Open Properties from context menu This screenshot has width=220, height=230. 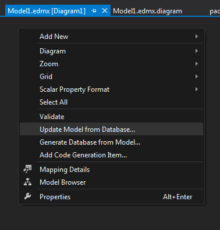[111, 197]
